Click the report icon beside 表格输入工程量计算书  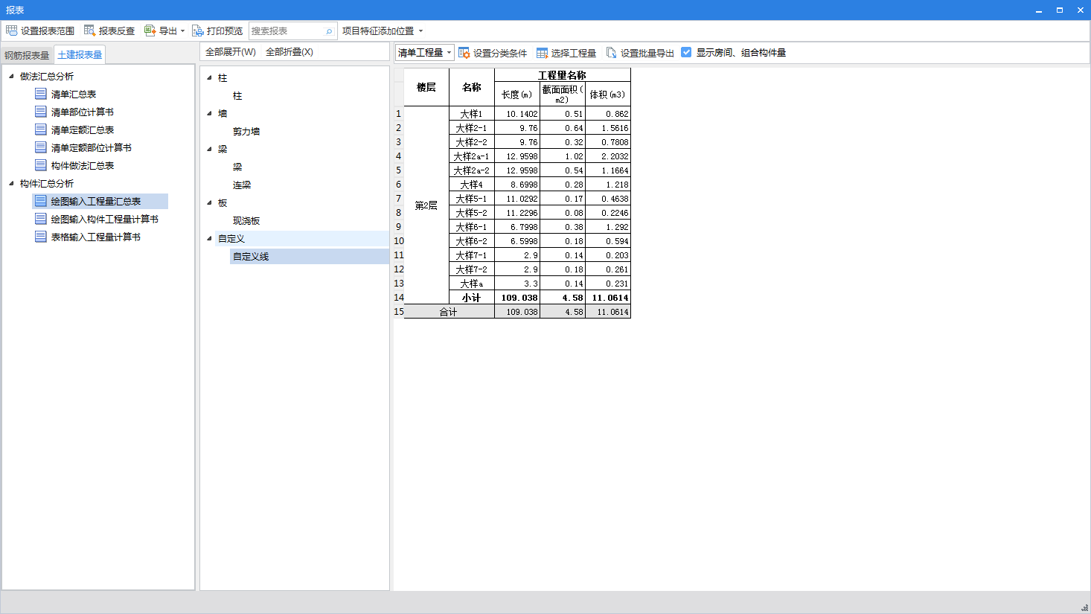tap(41, 237)
